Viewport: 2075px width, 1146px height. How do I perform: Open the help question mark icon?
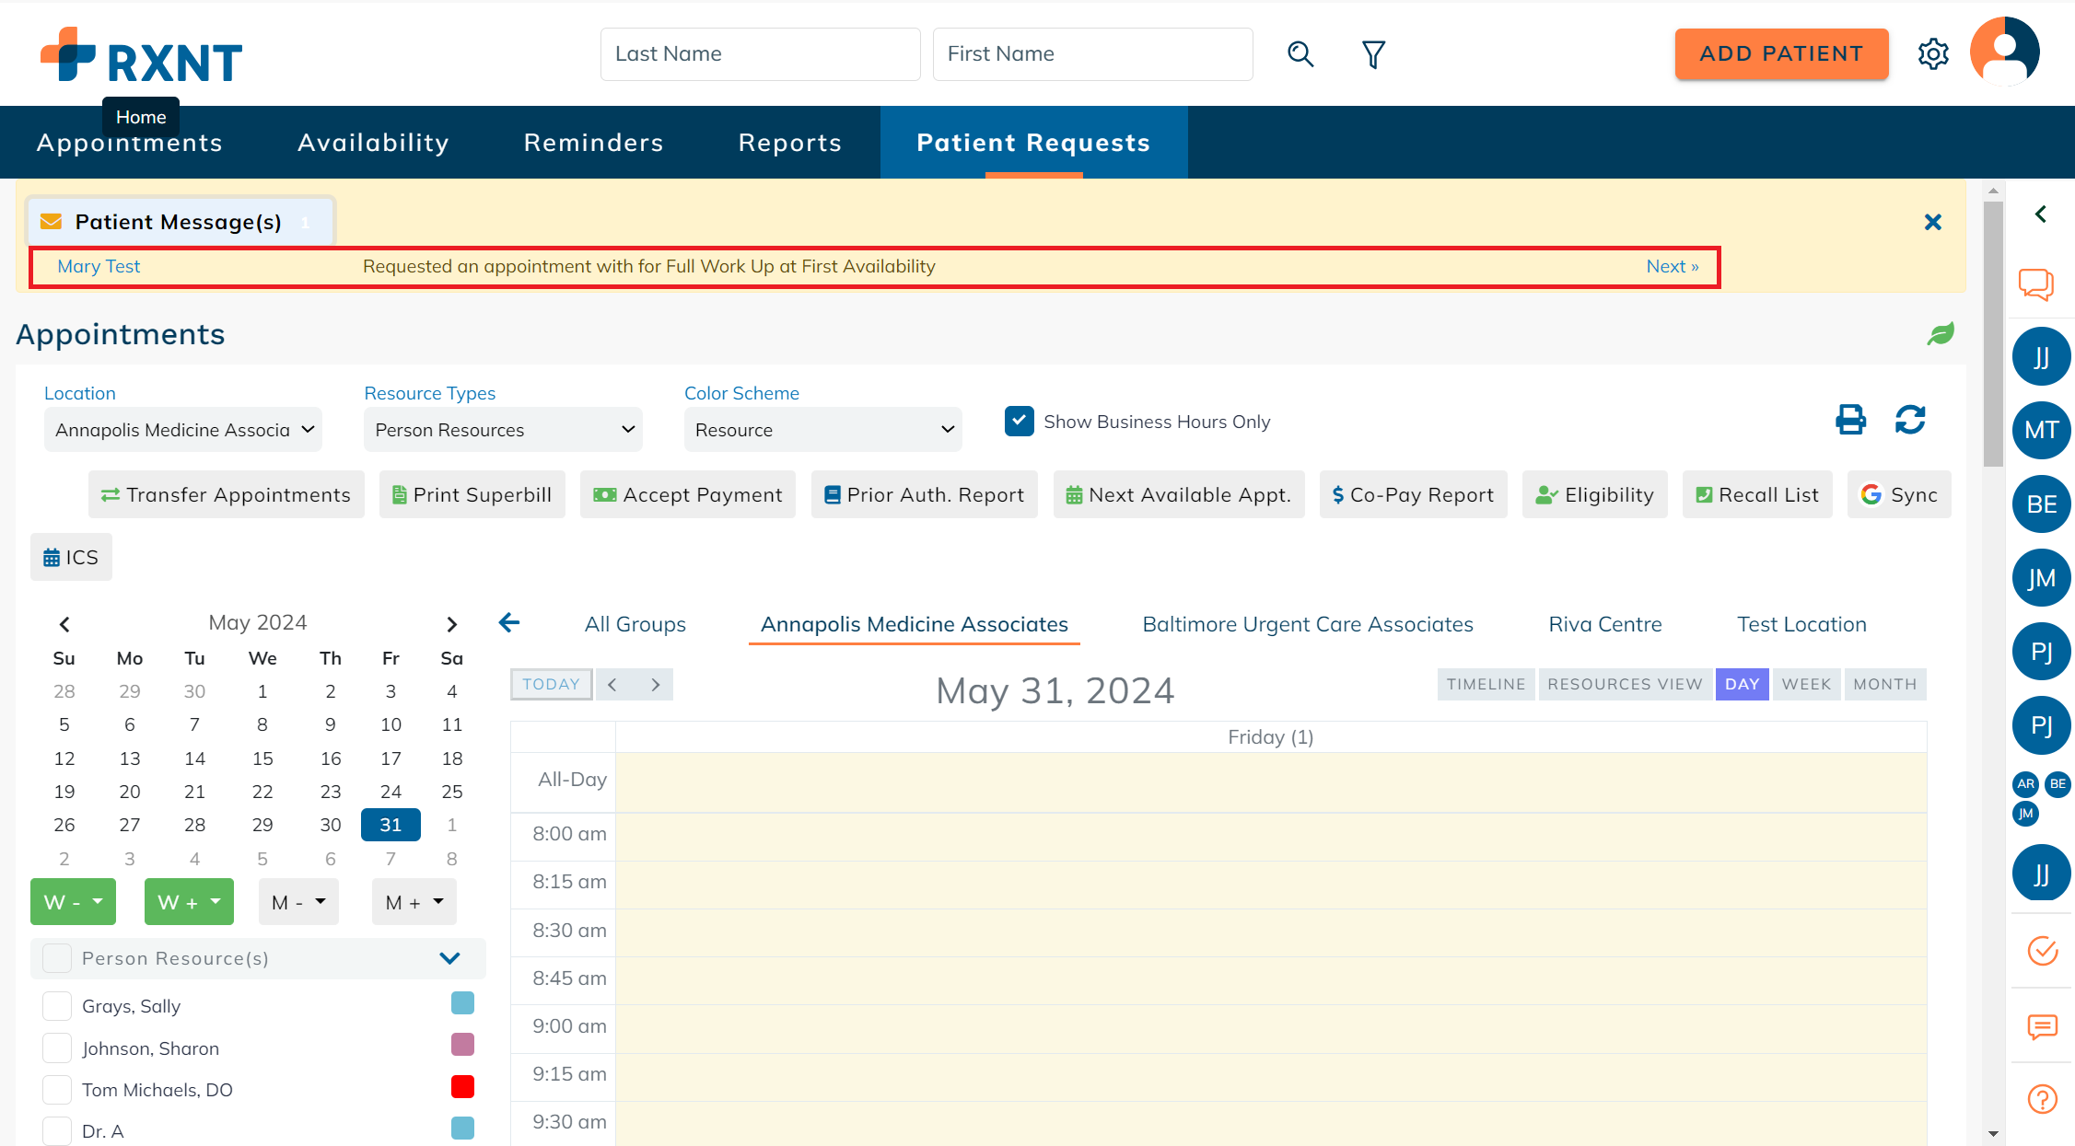(x=2042, y=1099)
